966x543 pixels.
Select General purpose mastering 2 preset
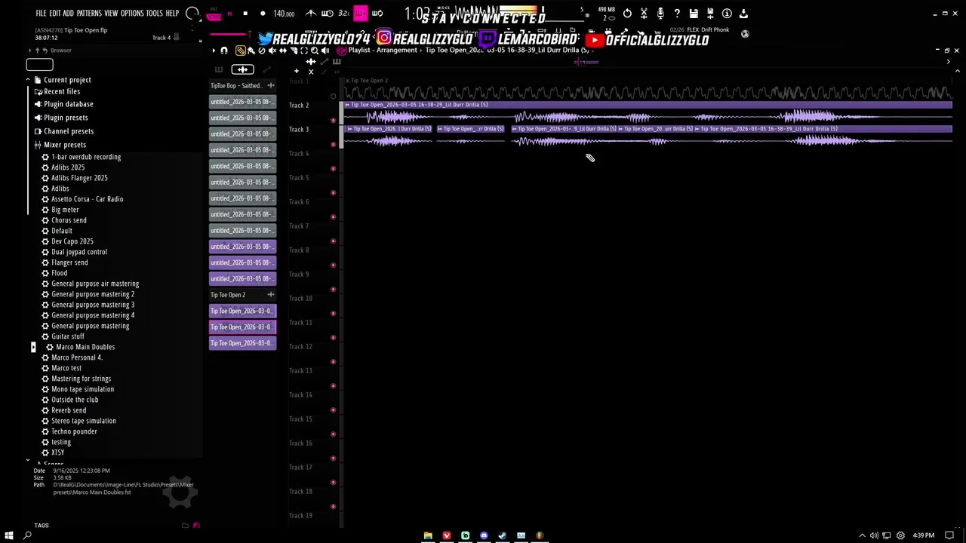(x=92, y=294)
